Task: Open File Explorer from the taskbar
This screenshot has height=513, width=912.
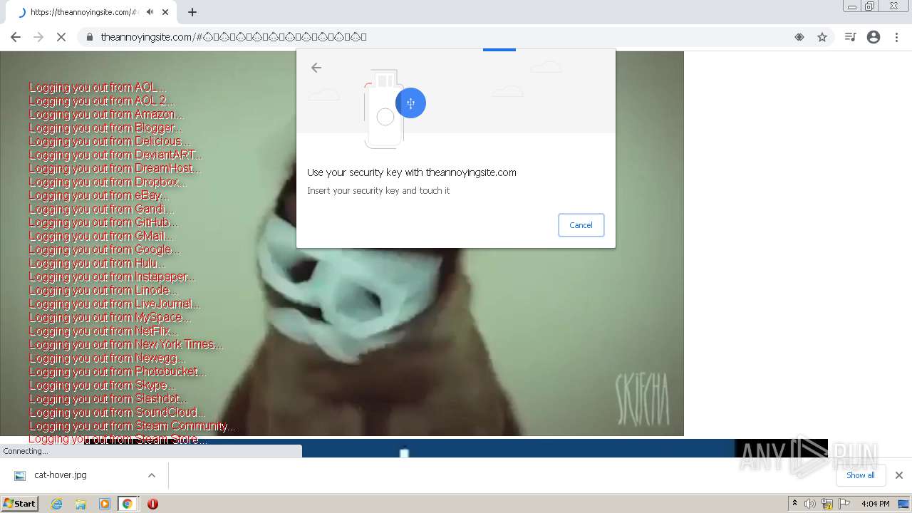Action: (x=81, y=504)
